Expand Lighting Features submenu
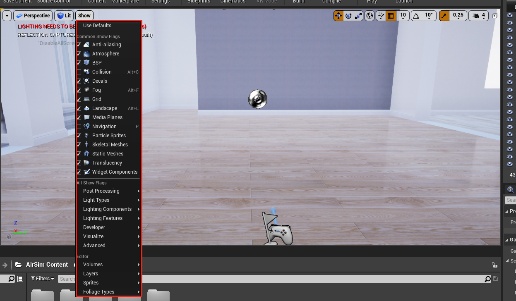 pos(108,218)
